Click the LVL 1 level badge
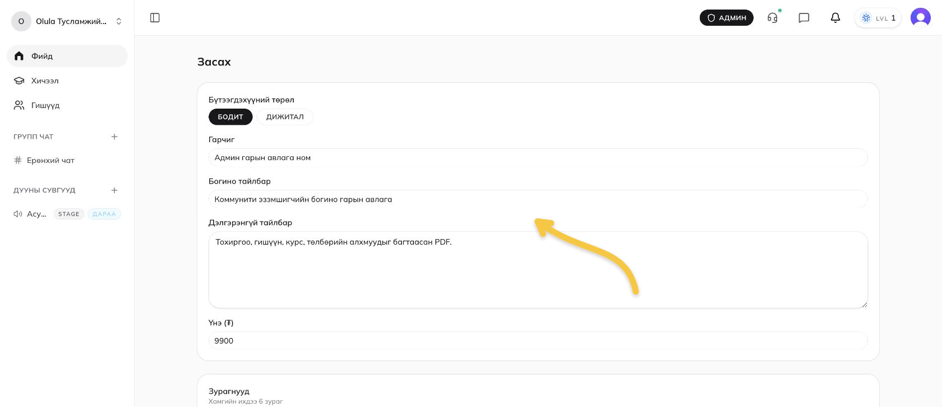This screenshot has height=407, width=942. coord(878,18)
